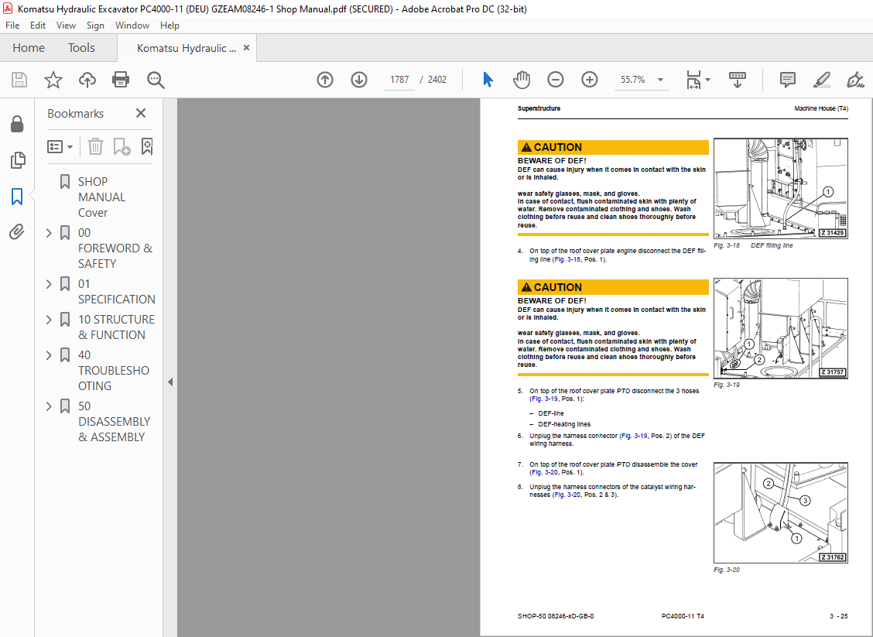Open the View menu

click(x=66, y=25)
